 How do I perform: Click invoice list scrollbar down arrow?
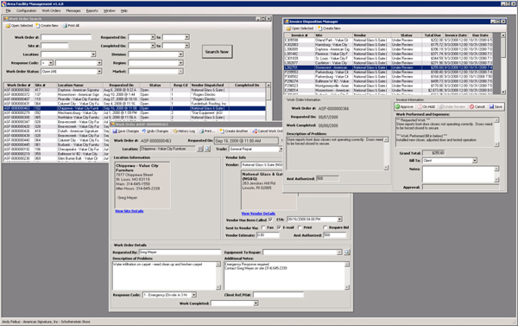[503, 92]
